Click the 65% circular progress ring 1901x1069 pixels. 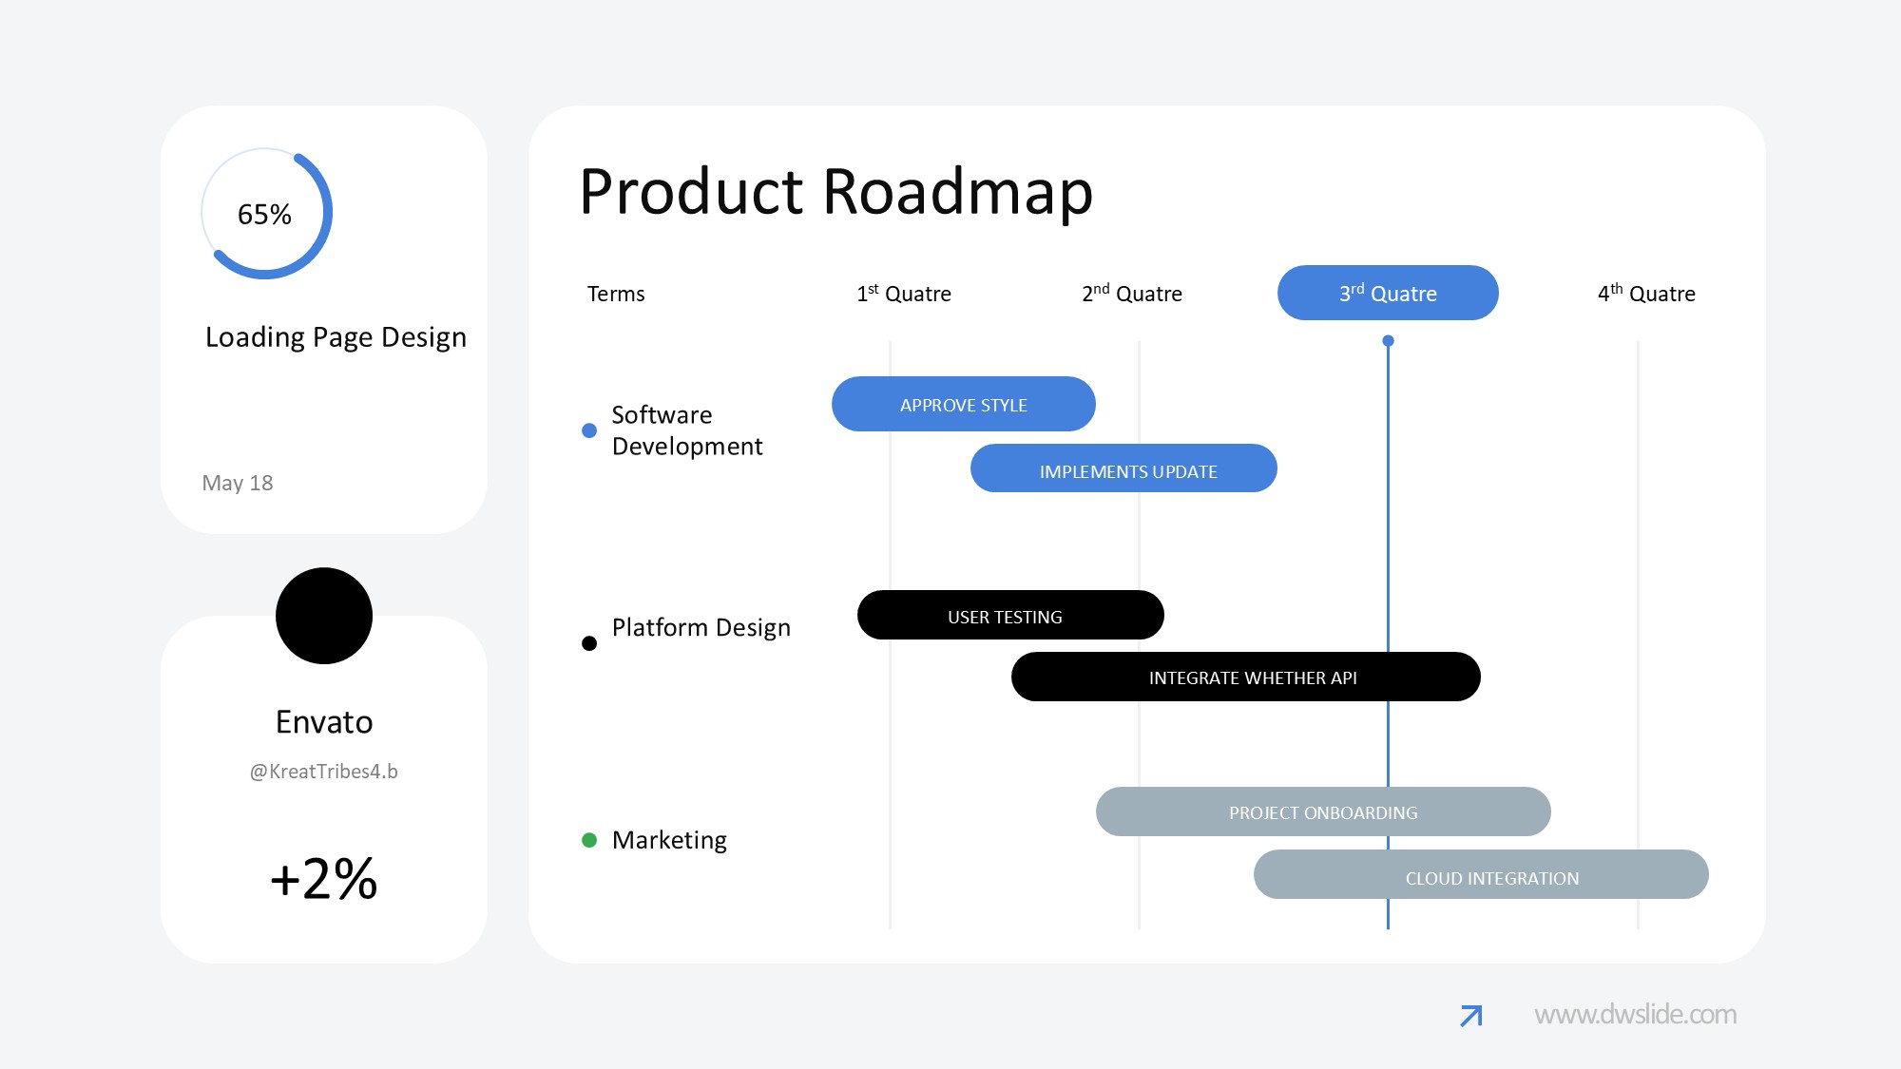tap(266, 214)
